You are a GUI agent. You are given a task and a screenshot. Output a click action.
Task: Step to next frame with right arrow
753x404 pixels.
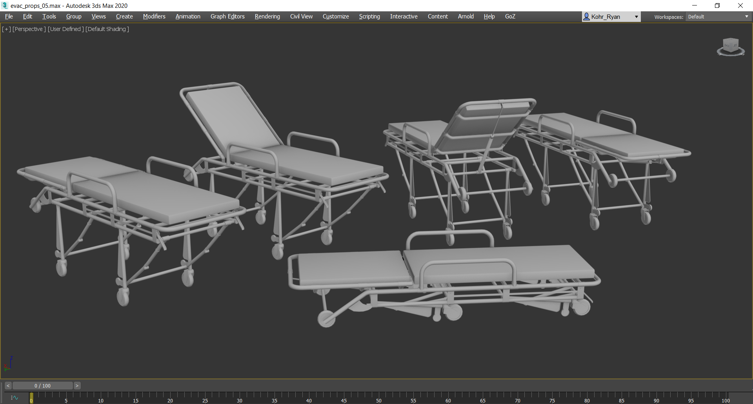point(77,386)
